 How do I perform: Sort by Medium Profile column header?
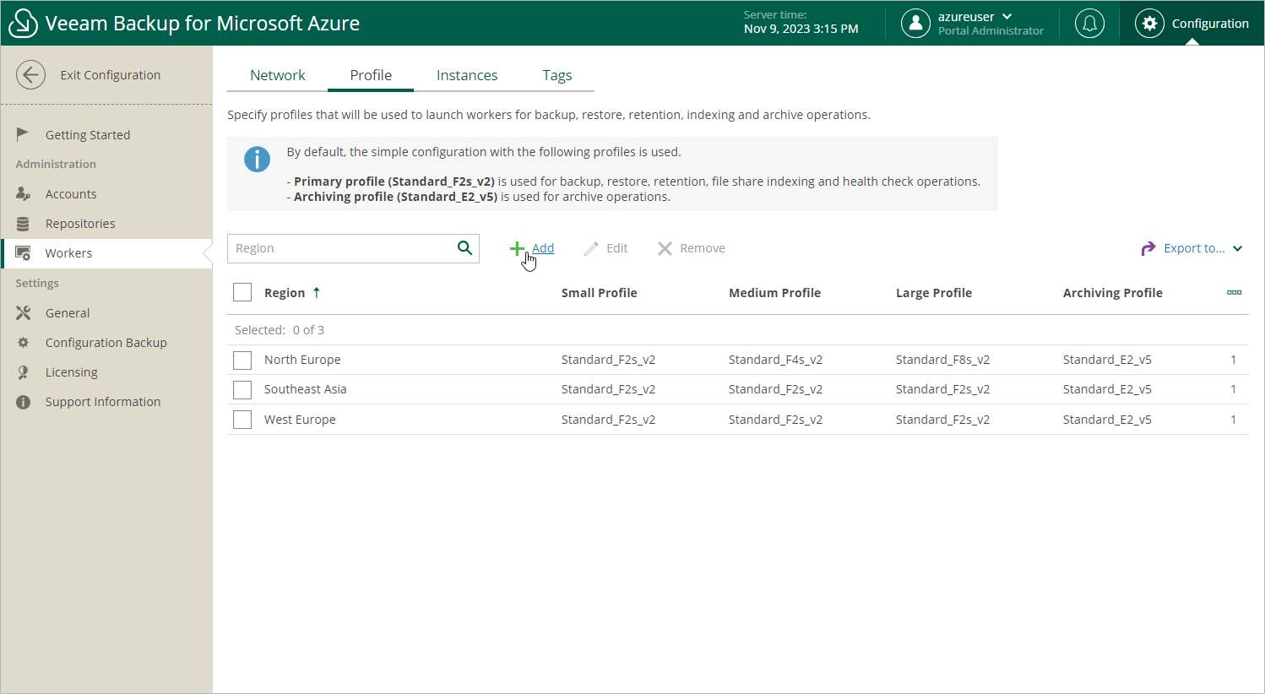point(774,293)
